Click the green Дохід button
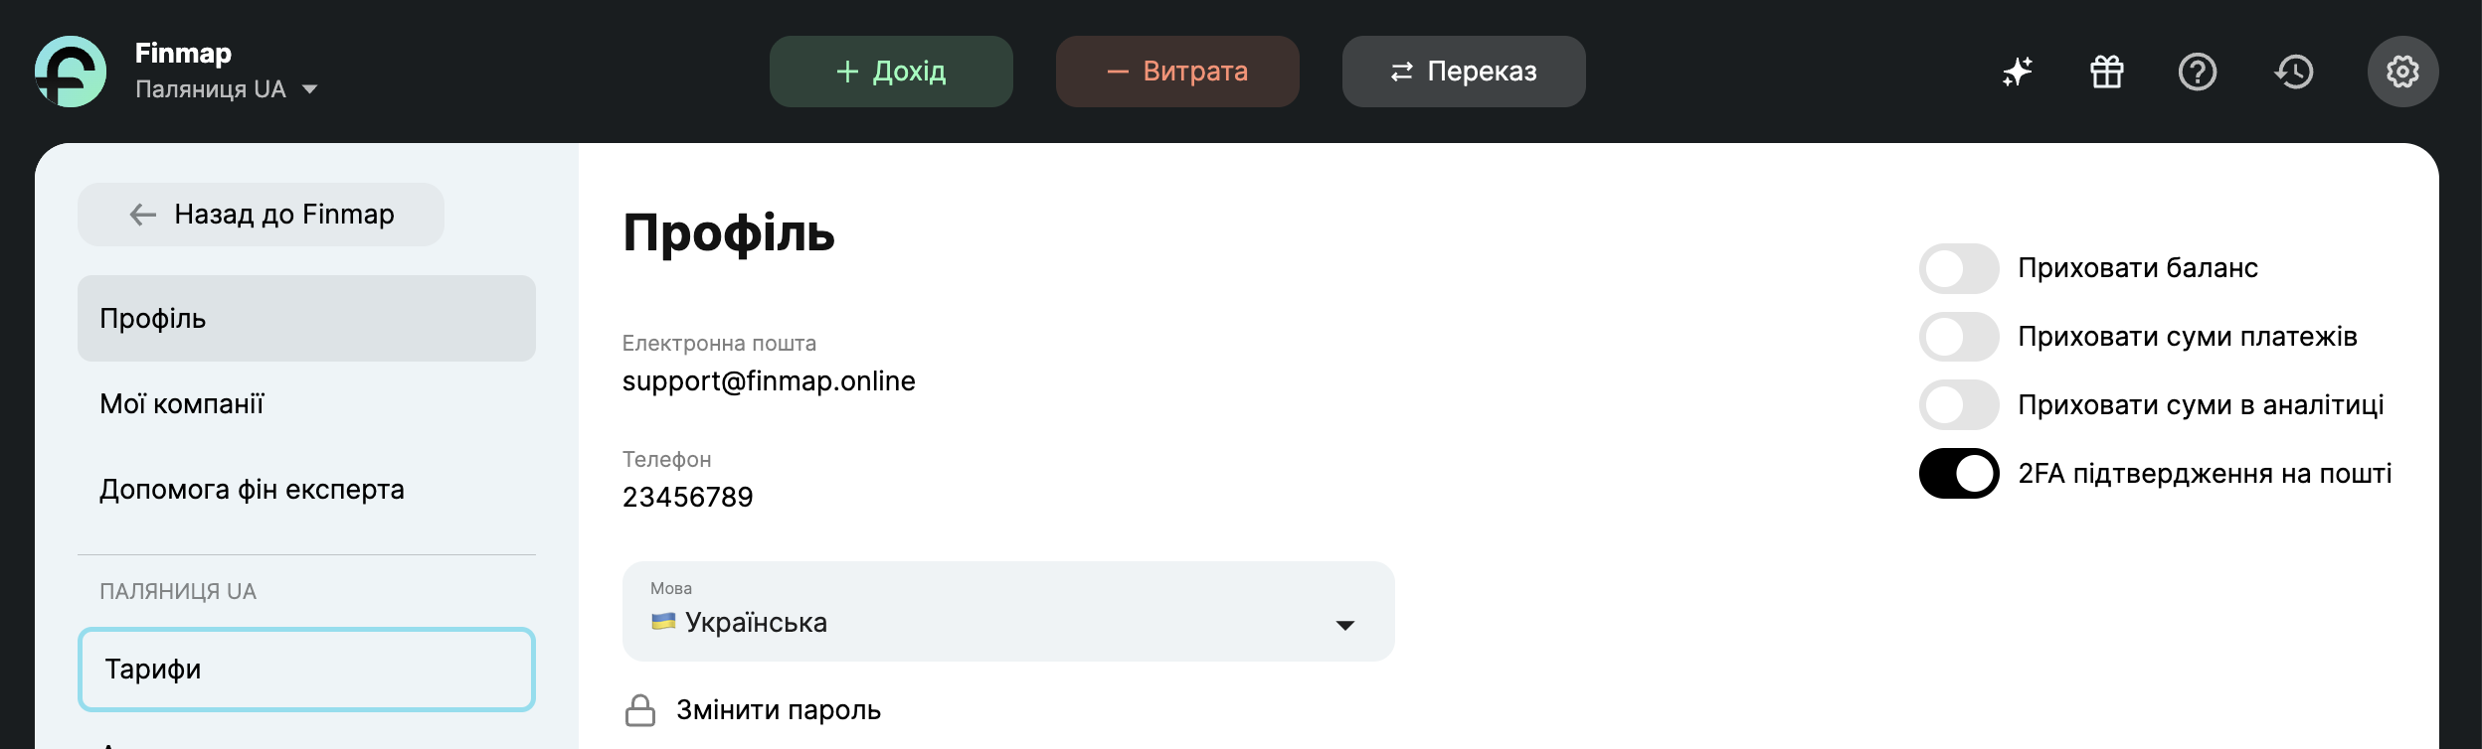Screen dimensions: 2482x749 891,72
